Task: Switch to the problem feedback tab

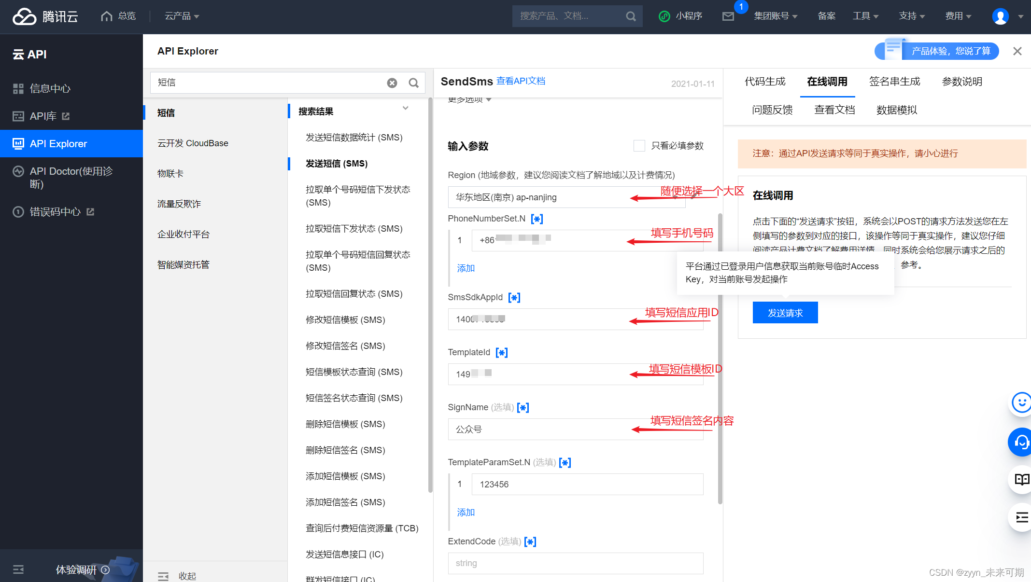Action: click(772, 110)
